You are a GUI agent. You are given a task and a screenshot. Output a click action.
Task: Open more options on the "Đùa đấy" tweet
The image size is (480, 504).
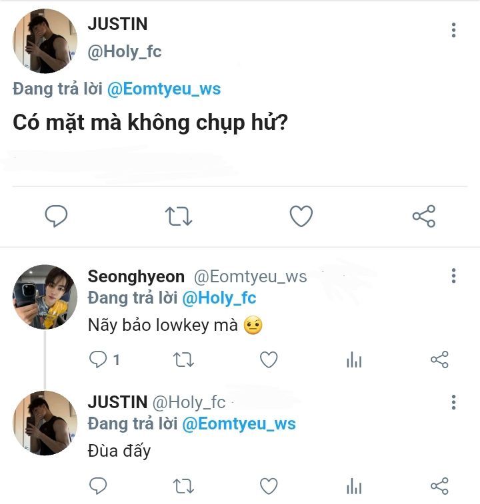pyautogui.click(x=453, y=402)
